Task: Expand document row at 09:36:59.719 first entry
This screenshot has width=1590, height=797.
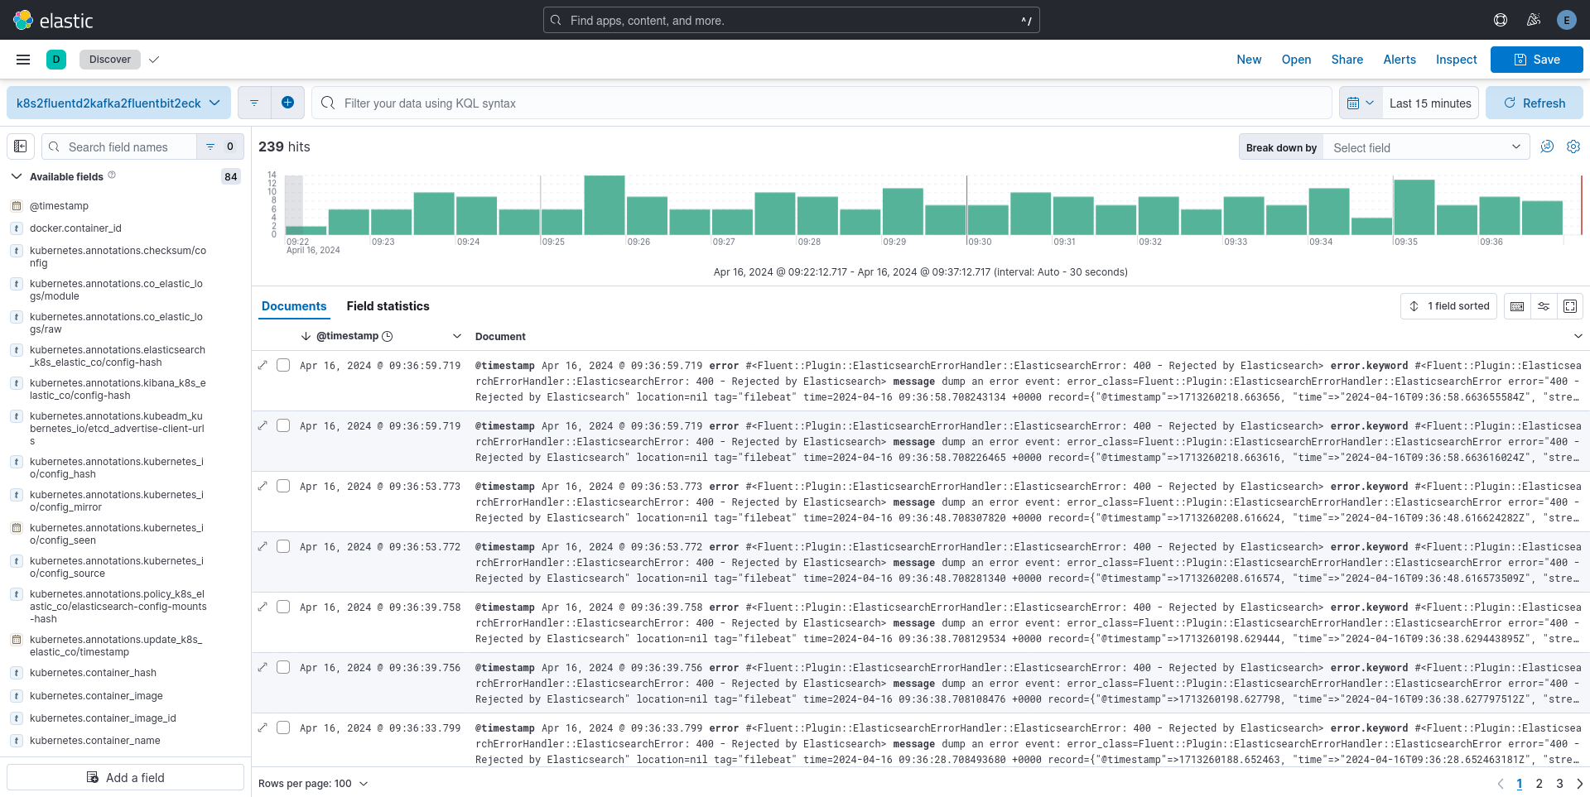Action: coord(263,365)
